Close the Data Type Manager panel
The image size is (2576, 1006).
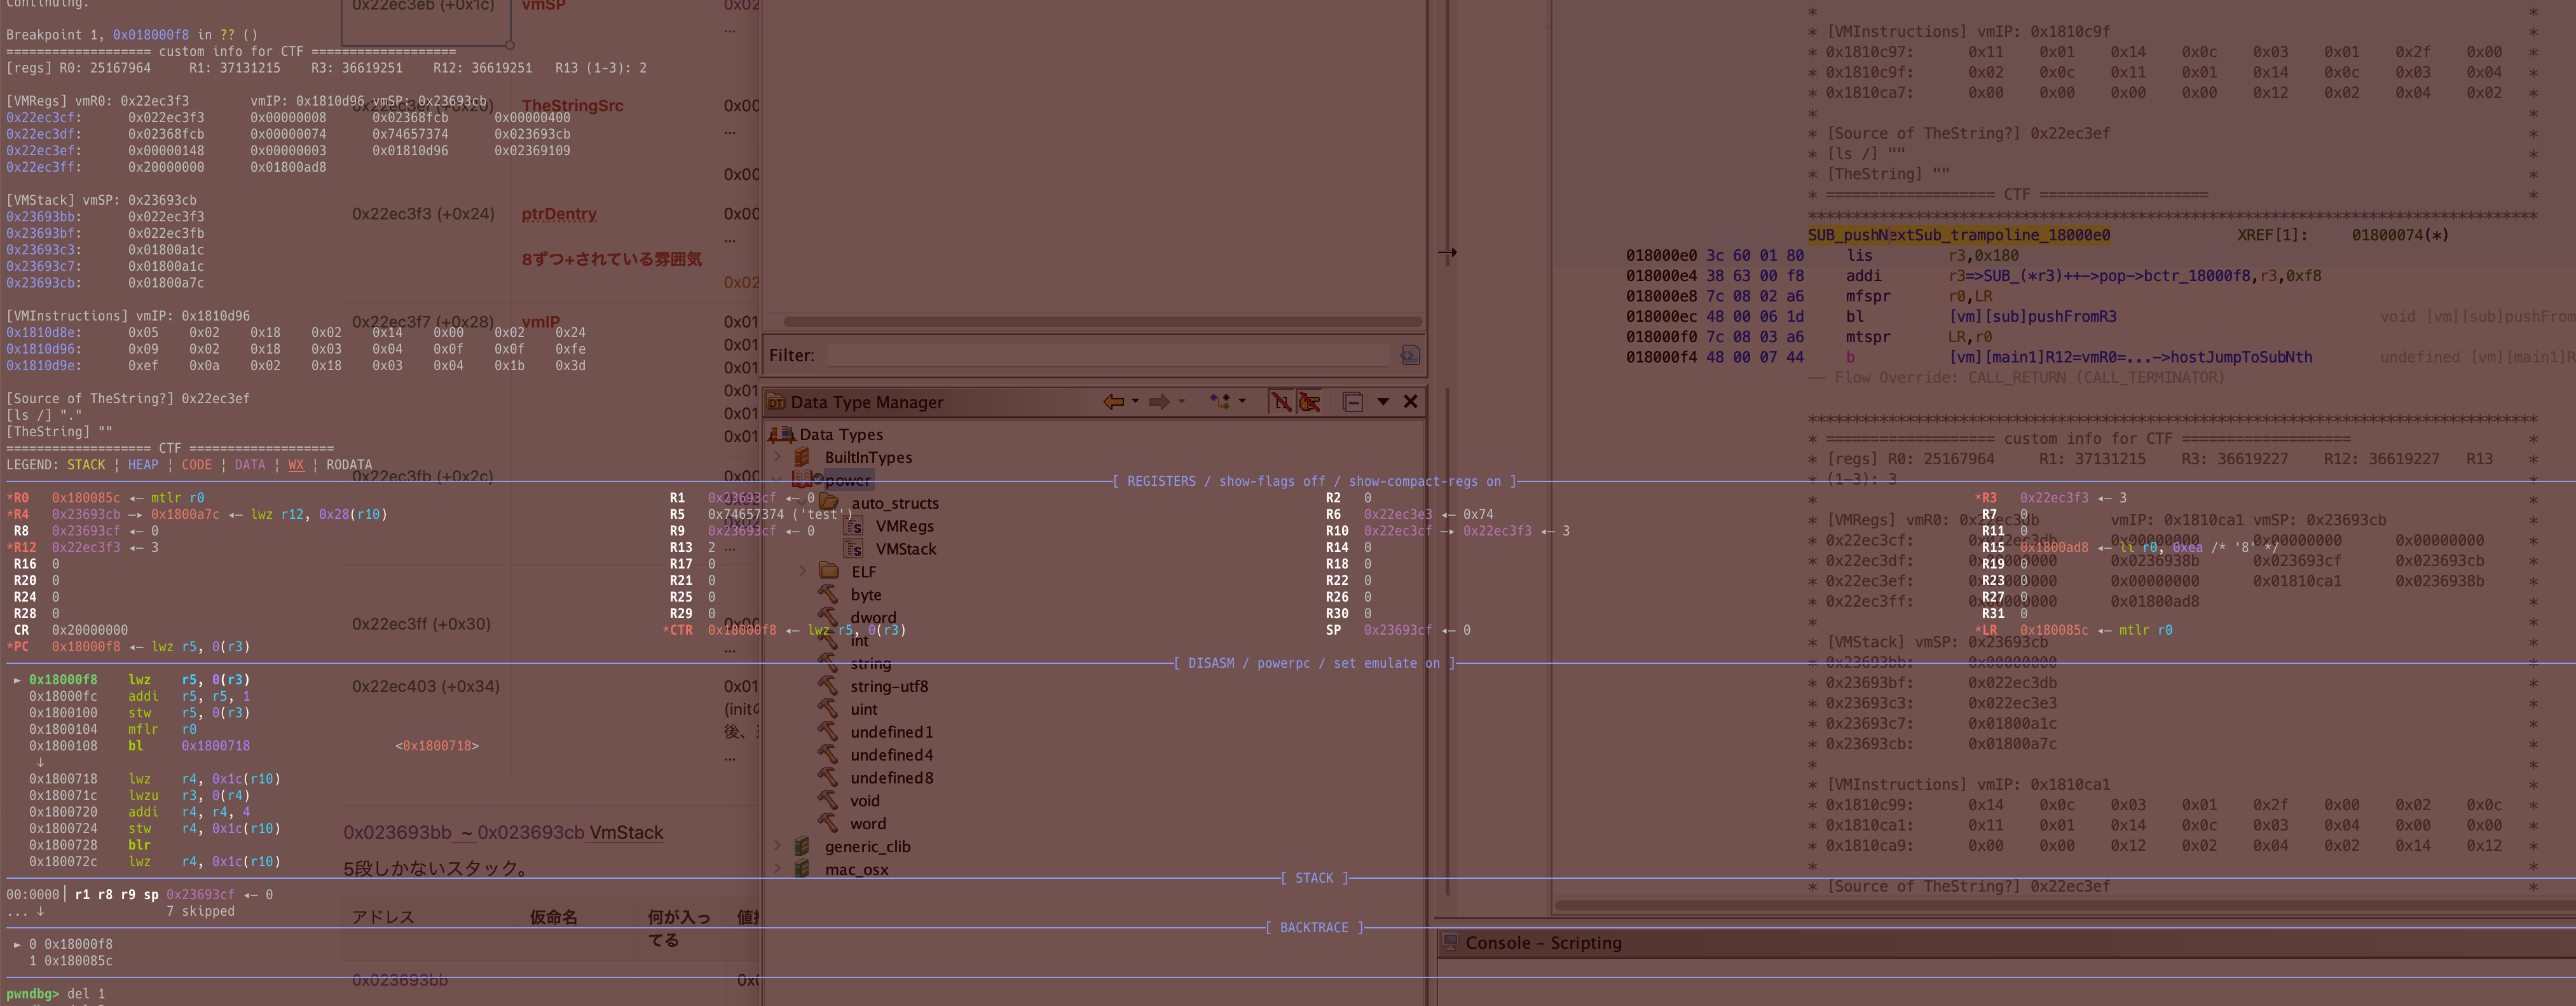(x=1410, y=402)
